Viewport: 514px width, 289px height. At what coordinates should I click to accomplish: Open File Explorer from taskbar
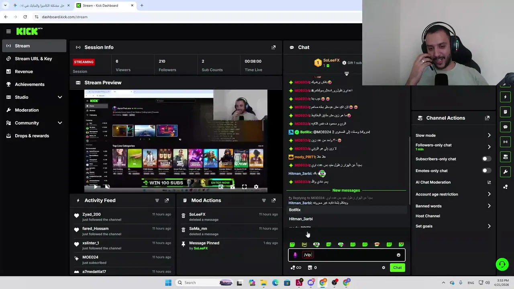[x=263, y=283]
